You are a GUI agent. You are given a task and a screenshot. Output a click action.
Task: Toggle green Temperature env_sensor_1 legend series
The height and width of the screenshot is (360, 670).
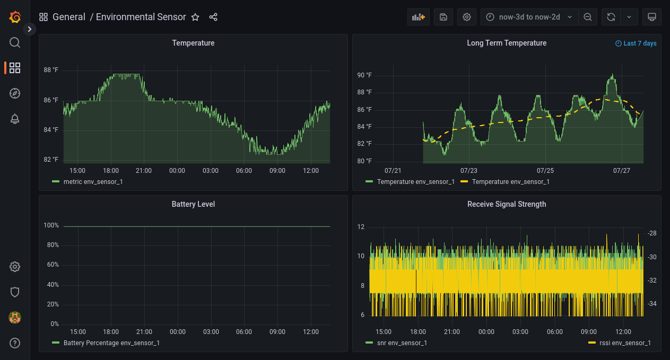(x=416, y=182)
